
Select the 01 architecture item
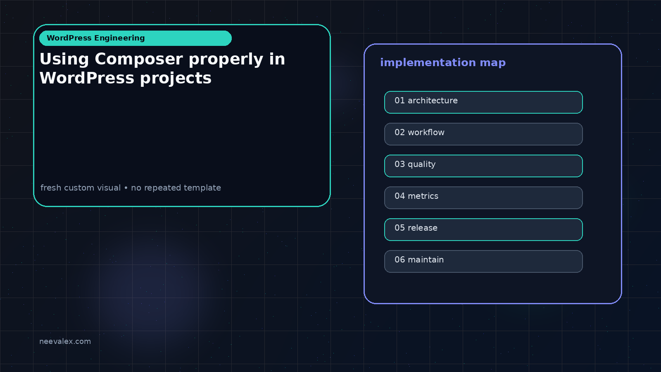(x=483, y=102)
